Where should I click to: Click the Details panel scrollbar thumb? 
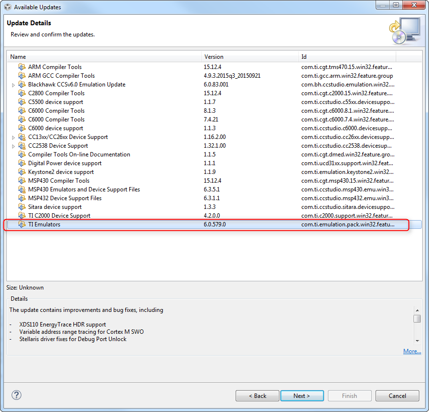pyautogui.click(x=417, y=319)
